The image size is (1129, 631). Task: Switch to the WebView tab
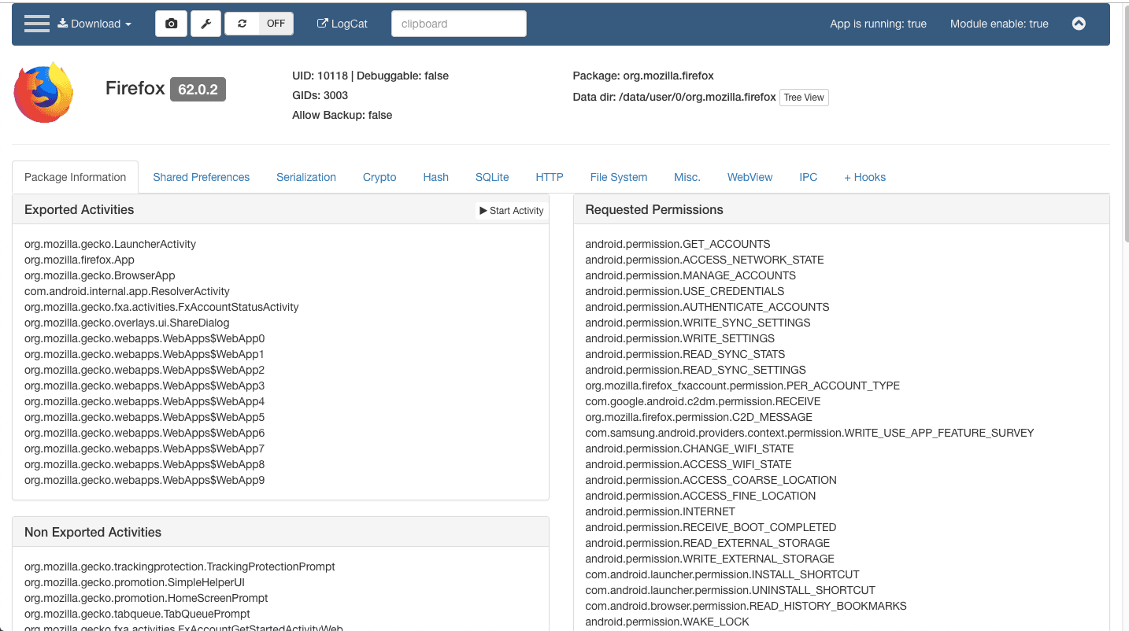click(750, 177)
